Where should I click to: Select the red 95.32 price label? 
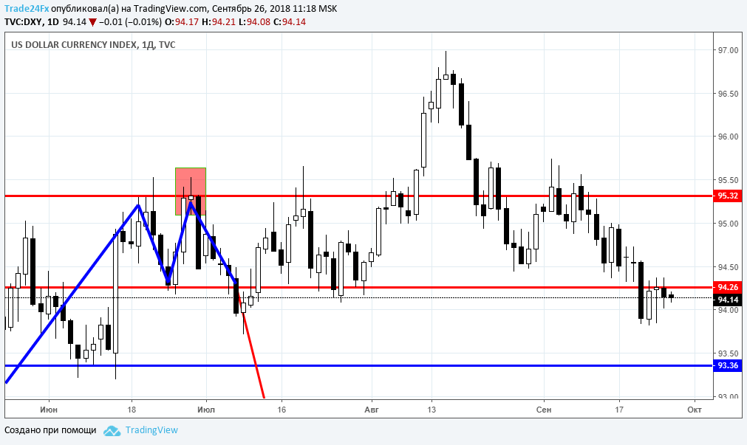(728, 196)
